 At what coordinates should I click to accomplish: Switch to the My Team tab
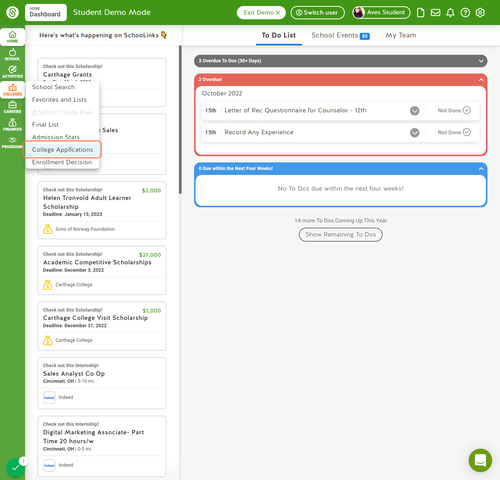[x=401, y=35]
